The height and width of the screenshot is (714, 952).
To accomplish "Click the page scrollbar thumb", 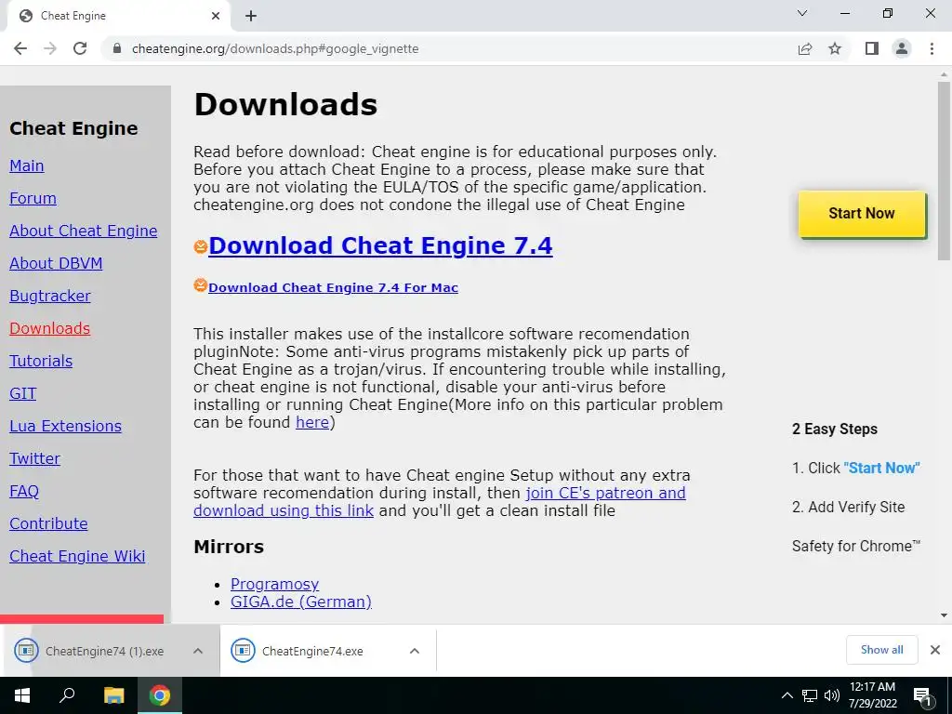I will point(944,172).
